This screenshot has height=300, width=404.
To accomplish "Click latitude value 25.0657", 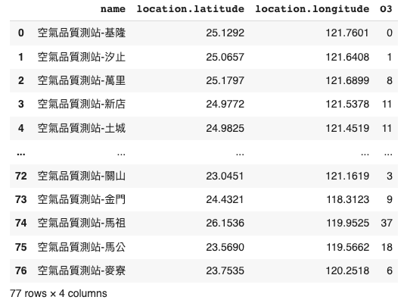I will pos(225,57).
